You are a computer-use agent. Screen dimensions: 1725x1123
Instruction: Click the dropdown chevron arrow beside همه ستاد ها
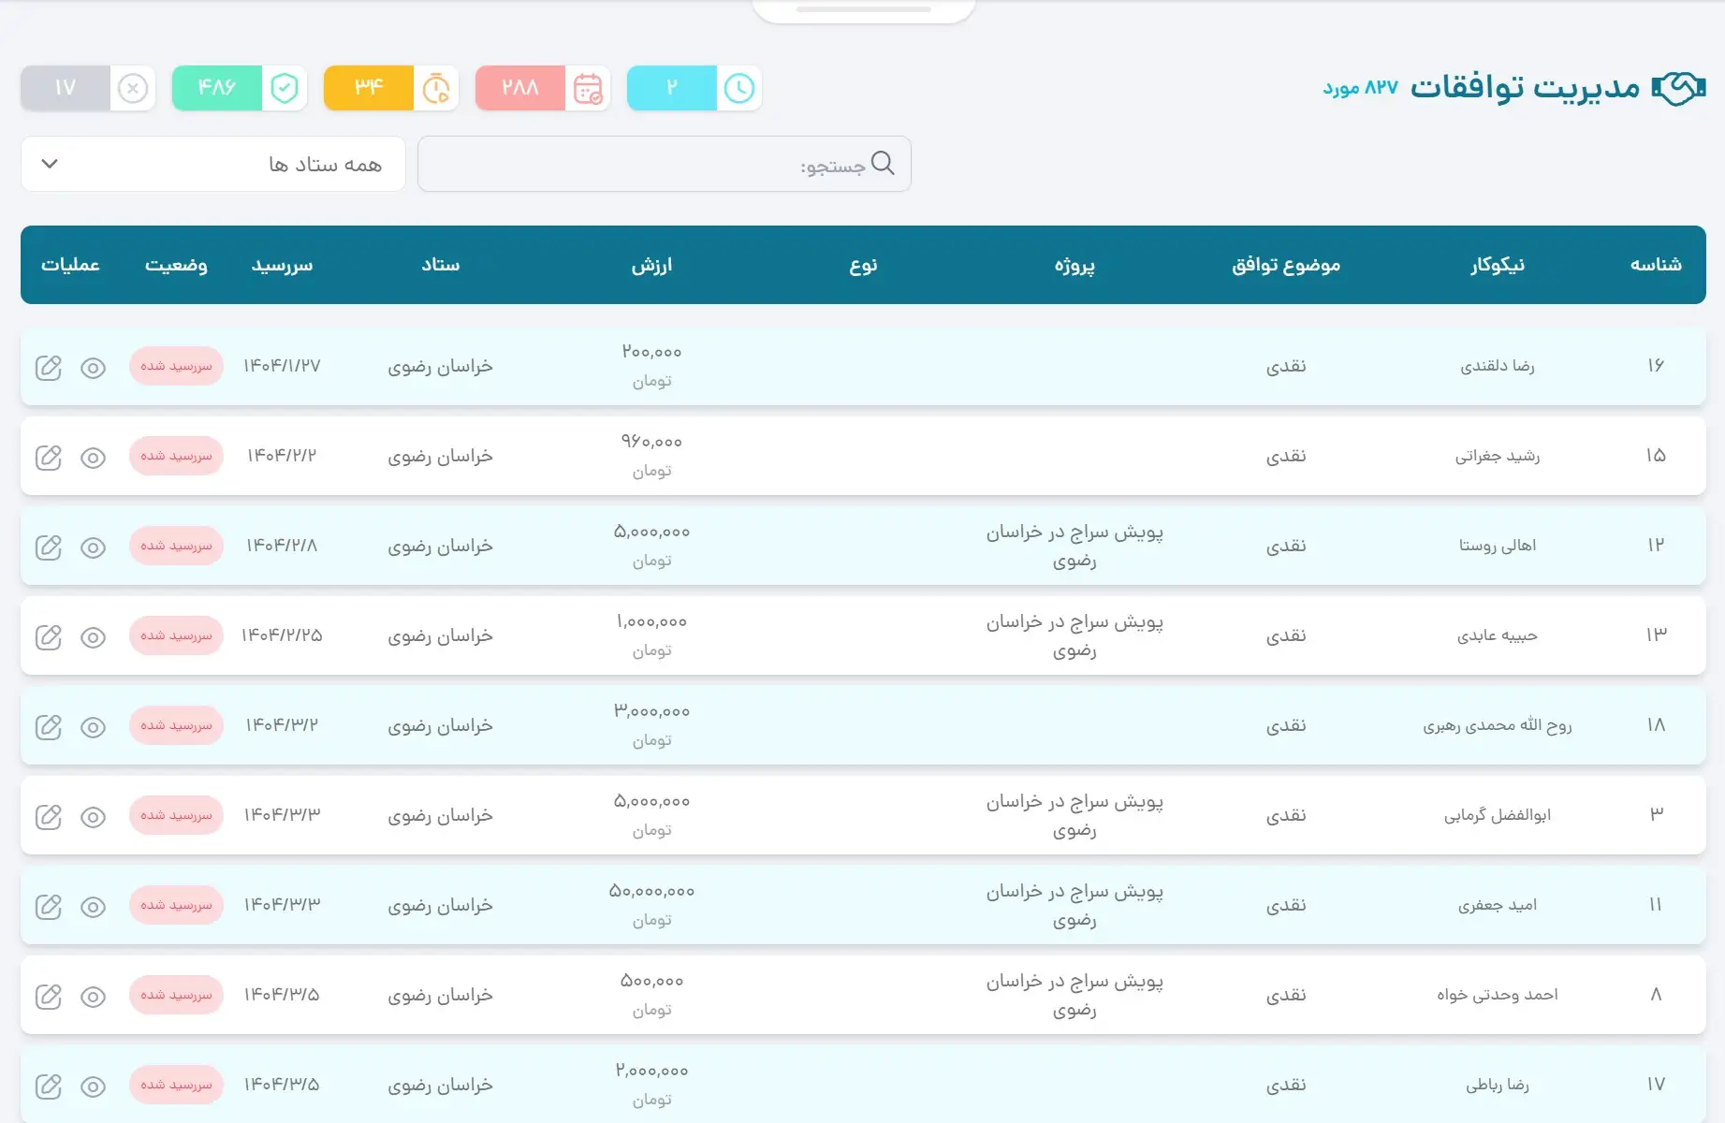click(51, 164)
